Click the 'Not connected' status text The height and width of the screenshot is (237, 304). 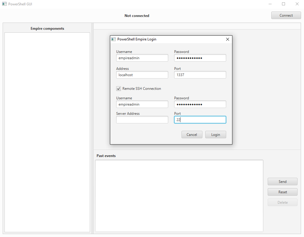(x=137, y=16)
